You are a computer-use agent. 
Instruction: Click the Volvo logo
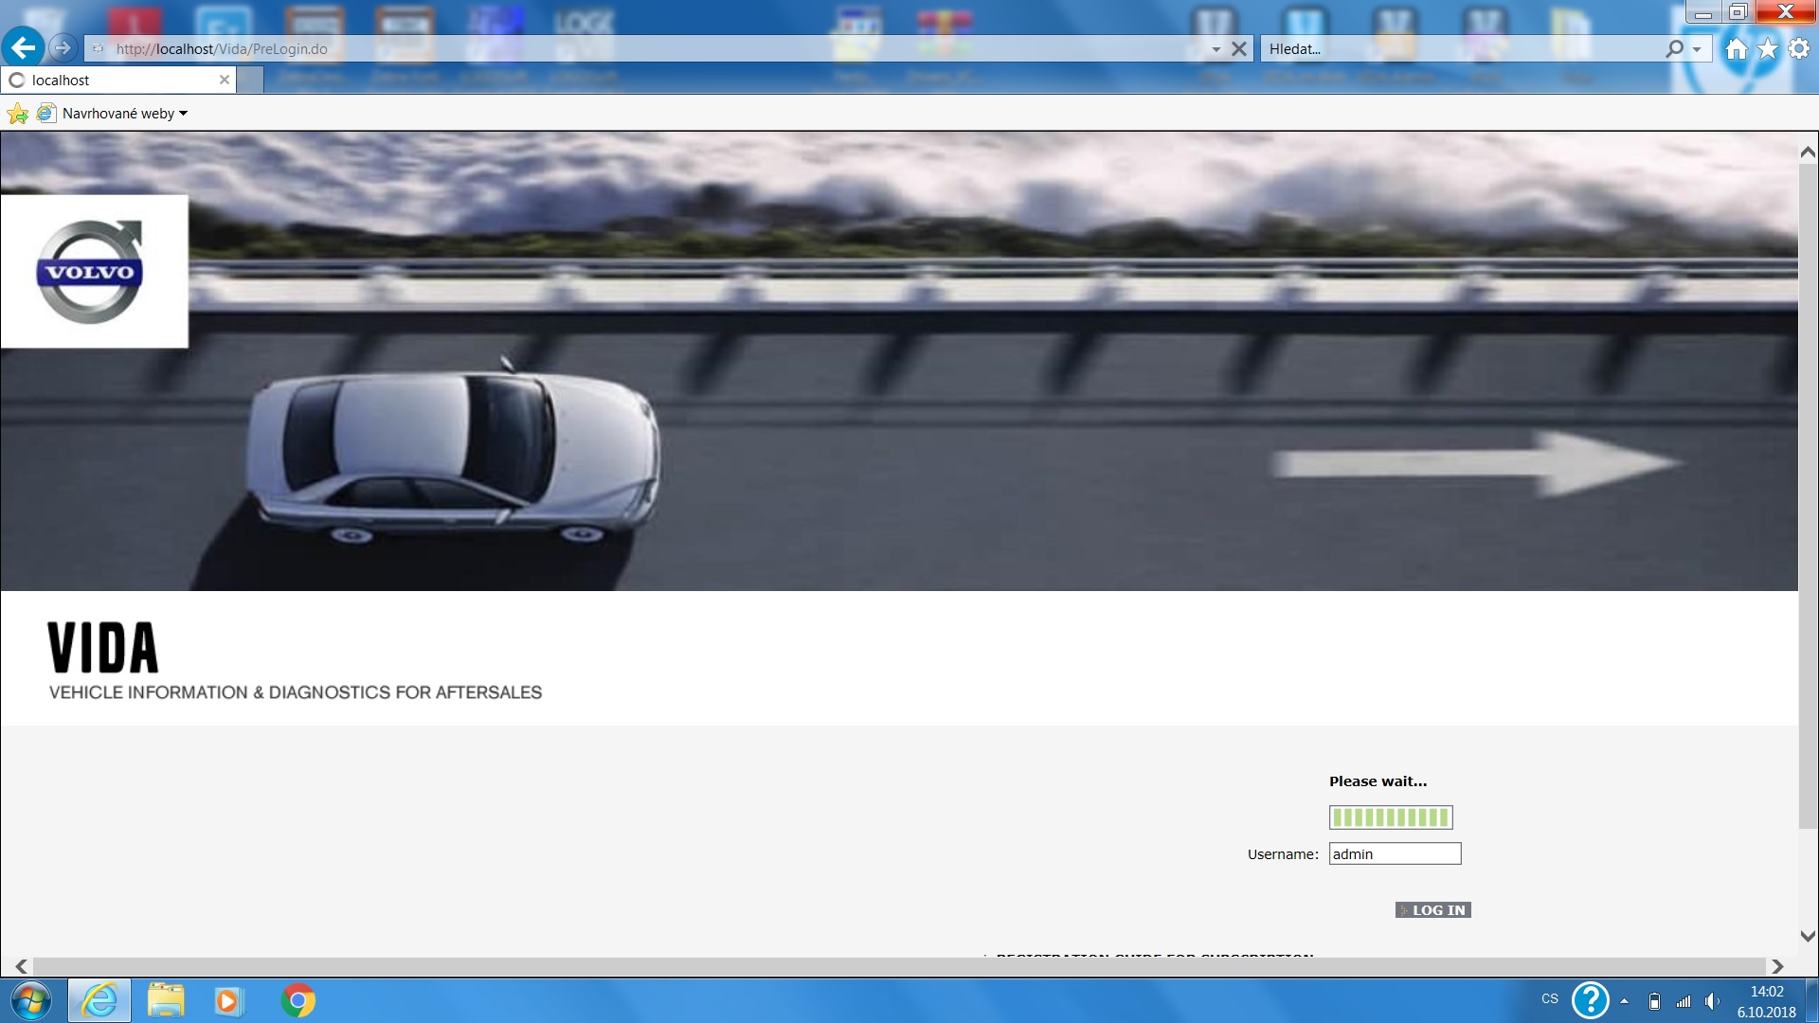[x=90, y=272]
